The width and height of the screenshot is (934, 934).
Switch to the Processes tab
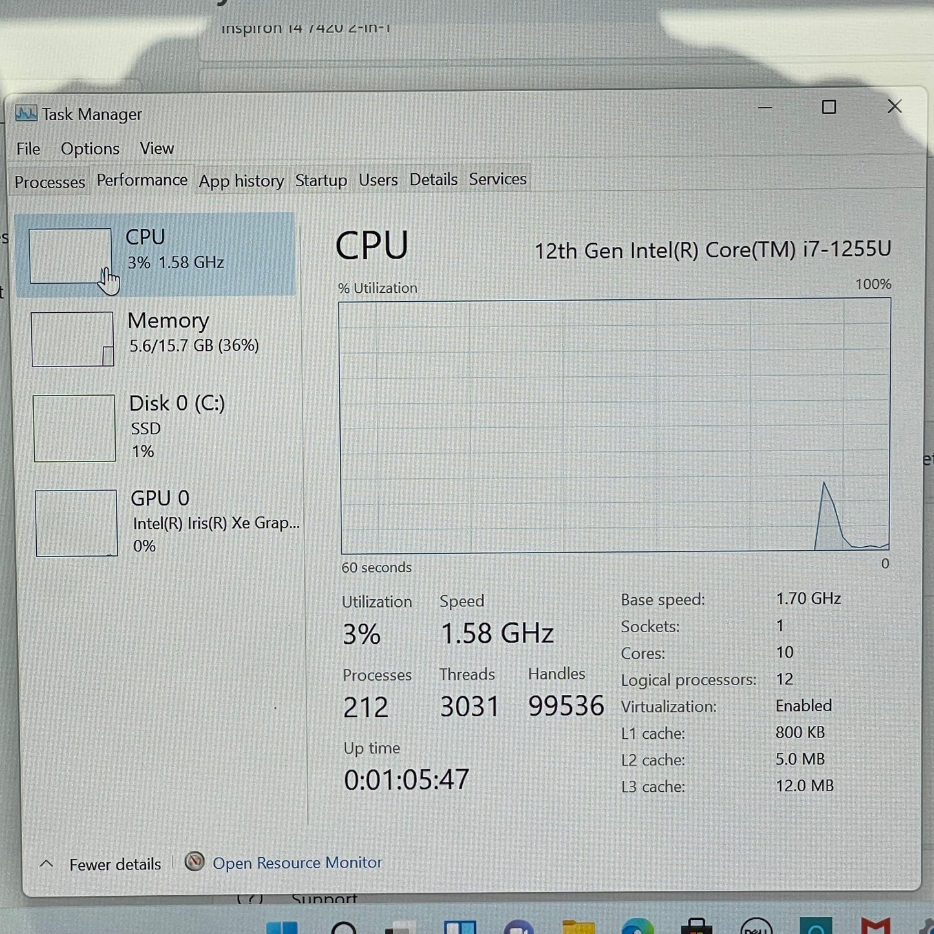50,182
